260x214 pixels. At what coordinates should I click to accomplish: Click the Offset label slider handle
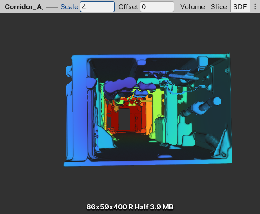tap(128, 7)
